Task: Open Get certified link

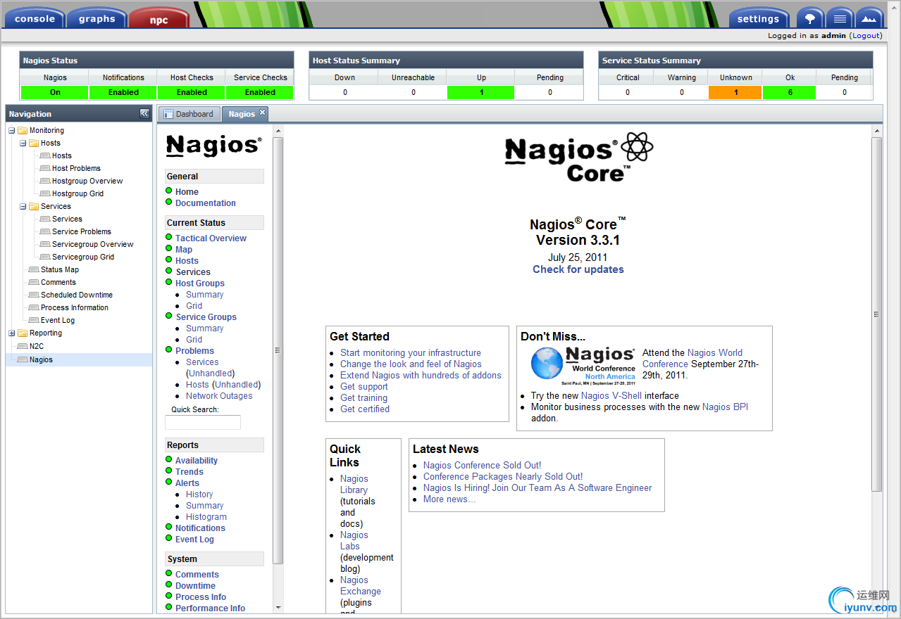Action: pos(365,409)
